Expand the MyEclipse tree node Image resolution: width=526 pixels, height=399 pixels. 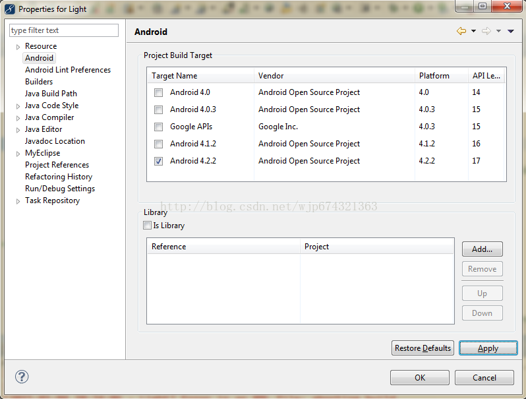pos(18,154)
